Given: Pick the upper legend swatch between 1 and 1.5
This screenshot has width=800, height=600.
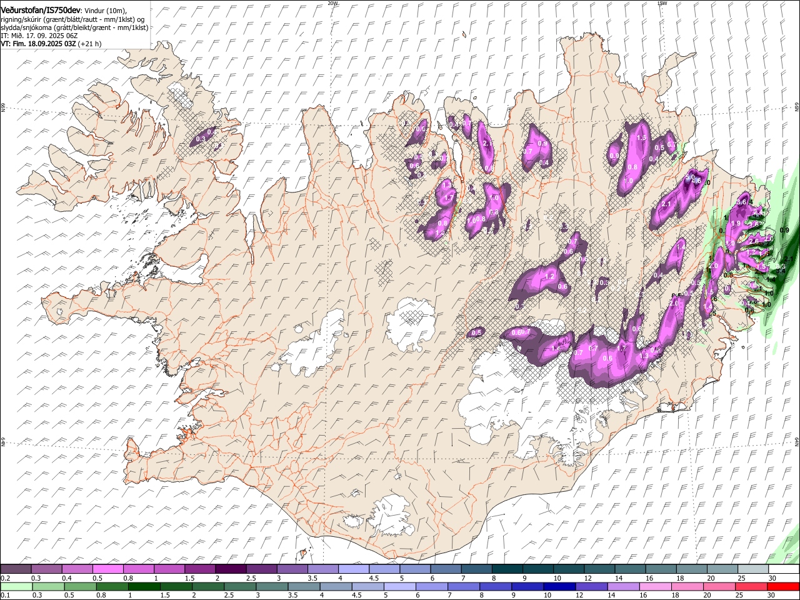Looking at the screenshot, I should [x=169, y=569].
